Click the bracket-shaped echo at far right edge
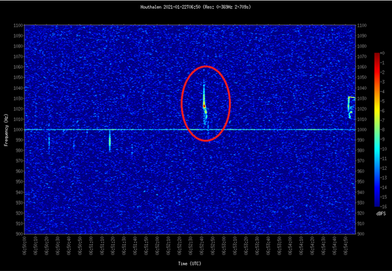The image size is (392, 271). [x=350, y=105]
